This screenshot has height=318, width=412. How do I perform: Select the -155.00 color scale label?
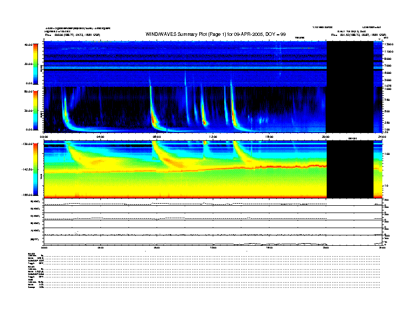(27, 195)
